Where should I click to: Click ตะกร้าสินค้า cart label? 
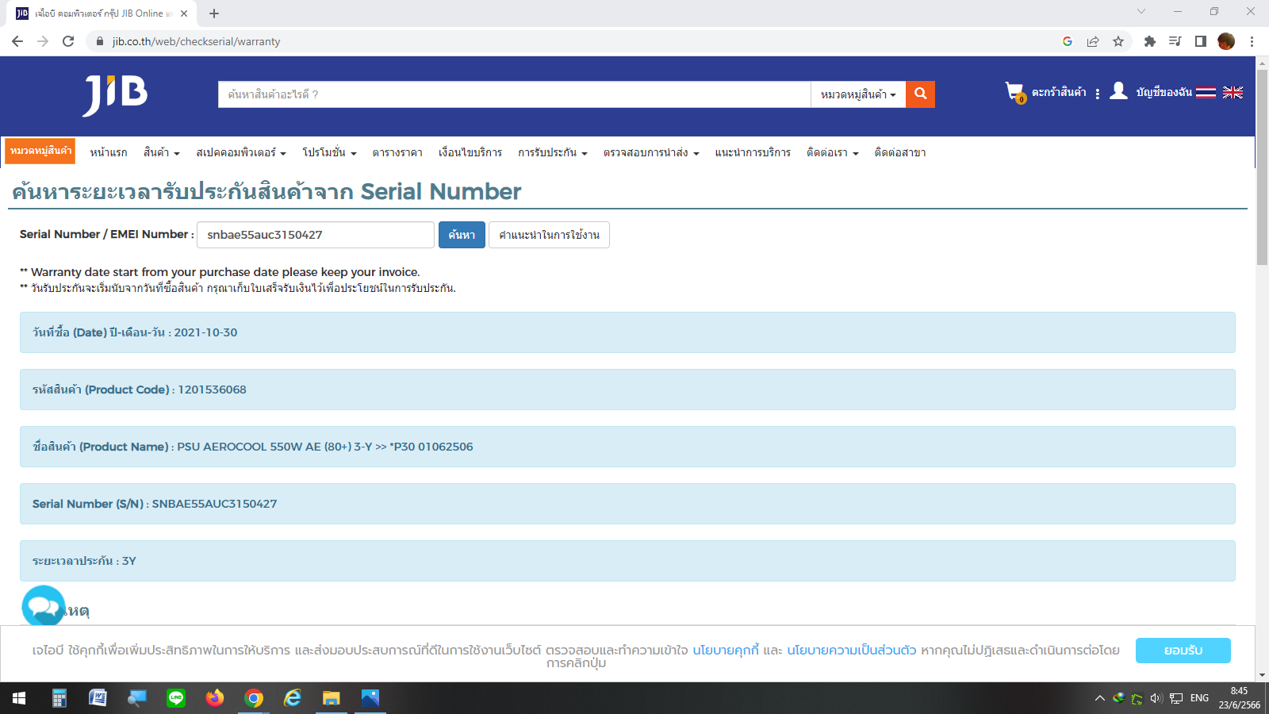[1059, 93]
